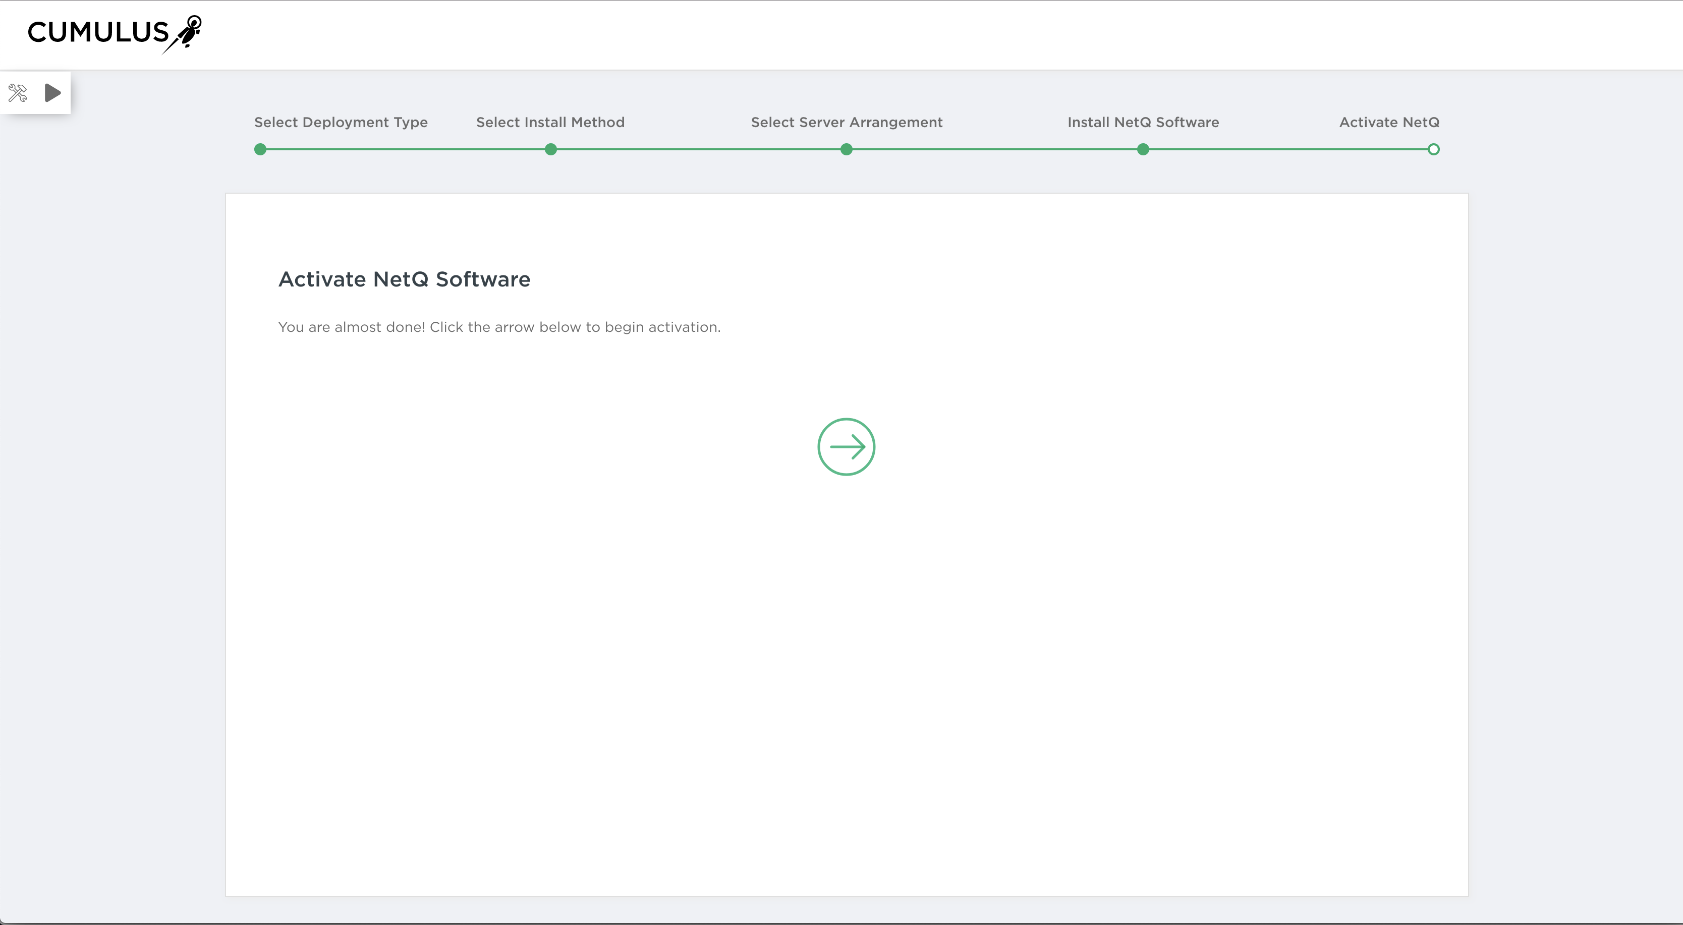The image size is (1683, 925).
Task: Select the progress dot under Select Server Arrangement
Action: pyautogui.click(x=846, y=149)
